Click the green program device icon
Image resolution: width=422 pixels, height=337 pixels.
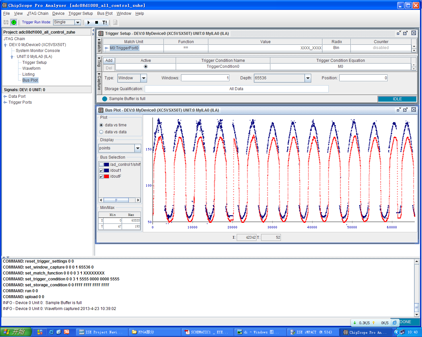[x=14, y=22]
